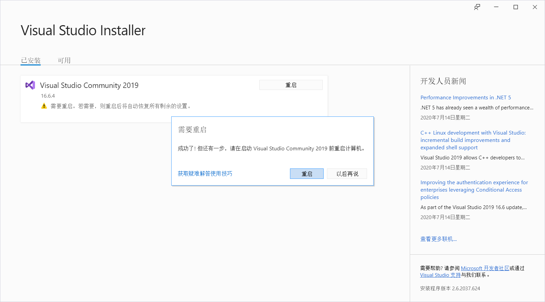
Task: Click the 需要重启 warning message on the product card
Action: [121, 106]
